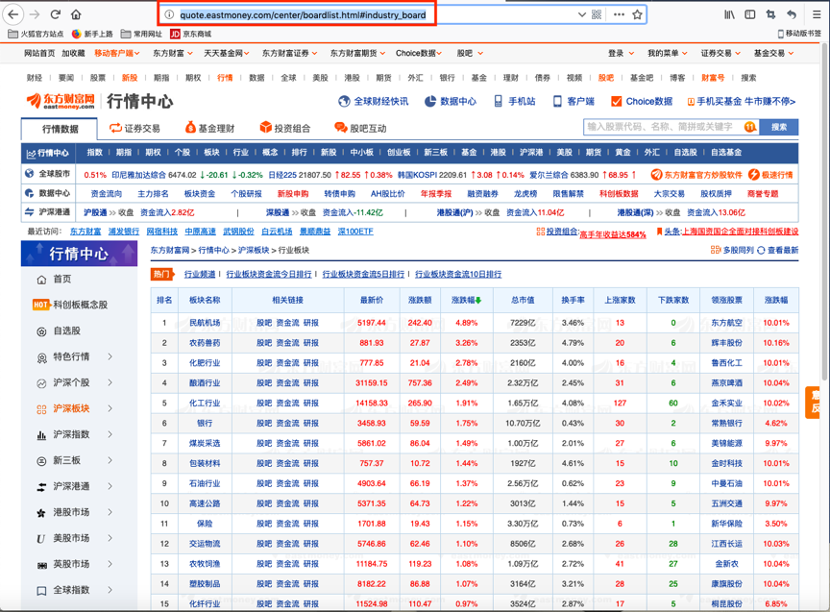Go back with the browser back arrow
Image resolution: width=830 pixels, height=612 pixels.
pos(13,14)
